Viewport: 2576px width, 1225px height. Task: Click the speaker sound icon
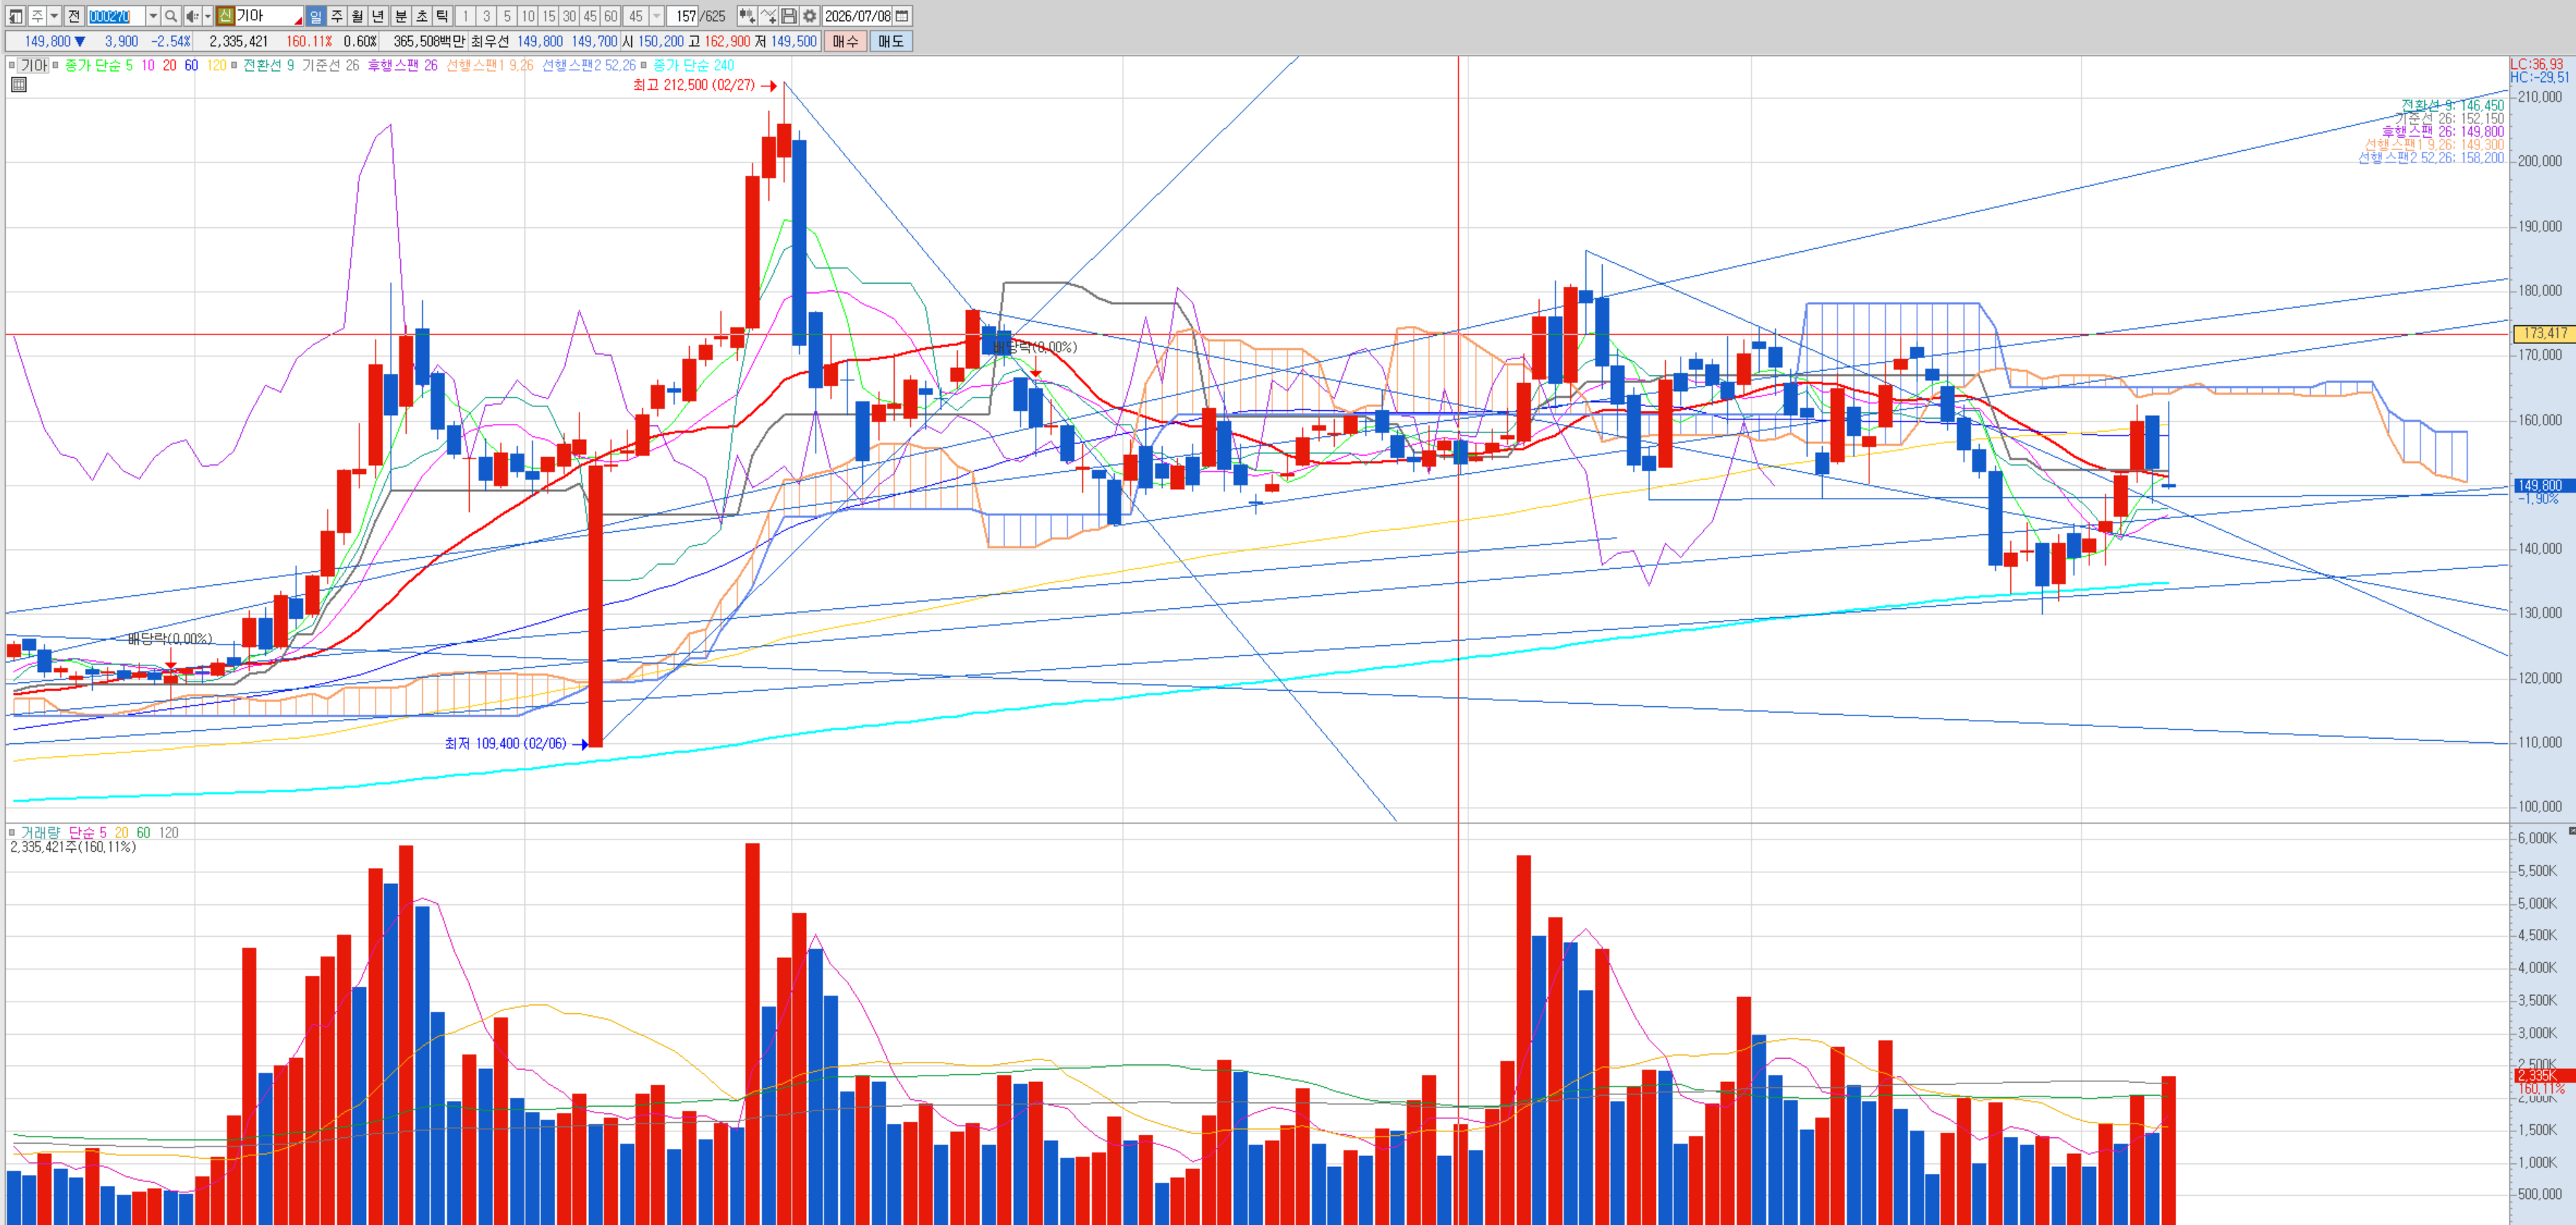[192, 16]
